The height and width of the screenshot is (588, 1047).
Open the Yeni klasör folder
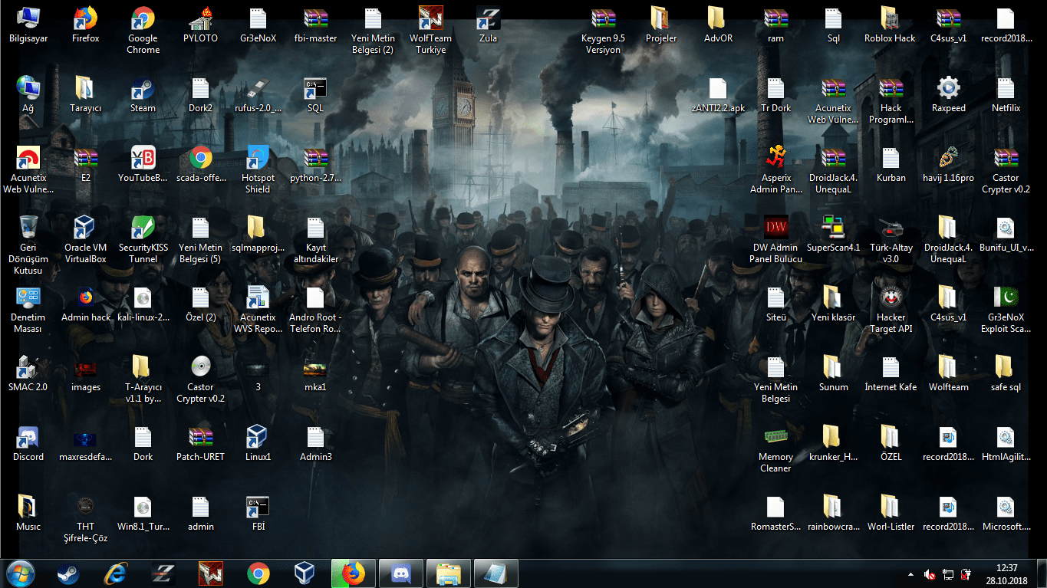pos(833,304)
